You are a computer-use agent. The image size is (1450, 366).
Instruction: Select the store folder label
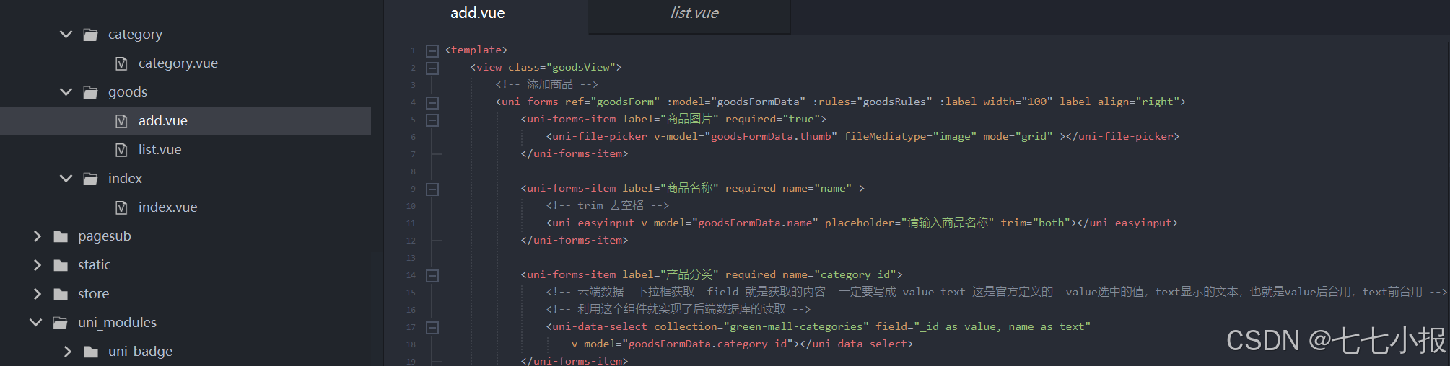(93, 294)
